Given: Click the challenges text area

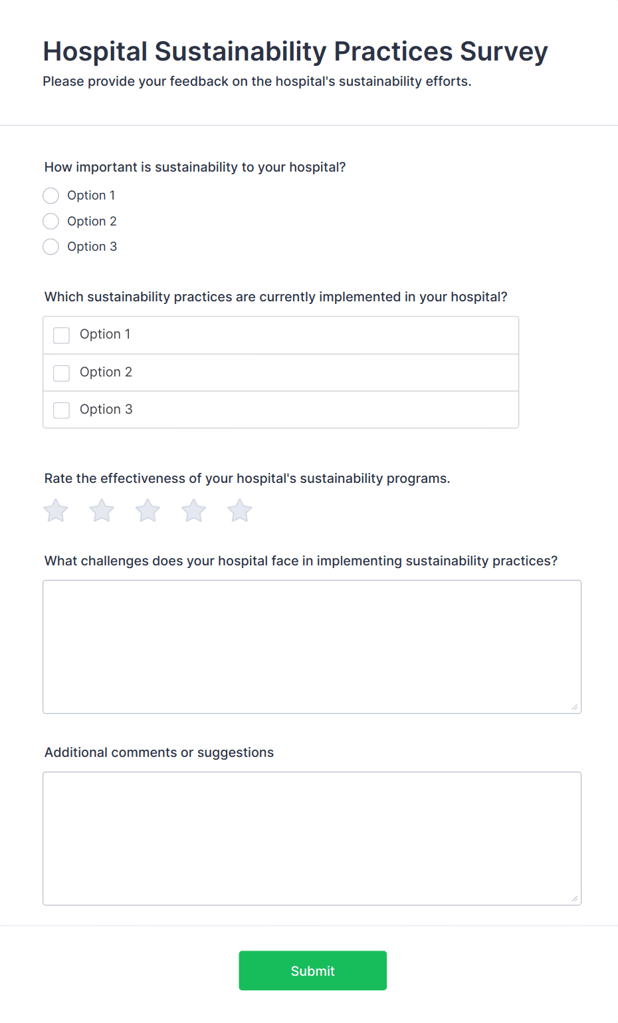Looking at the screenshot, I should (x=312, y=647).
